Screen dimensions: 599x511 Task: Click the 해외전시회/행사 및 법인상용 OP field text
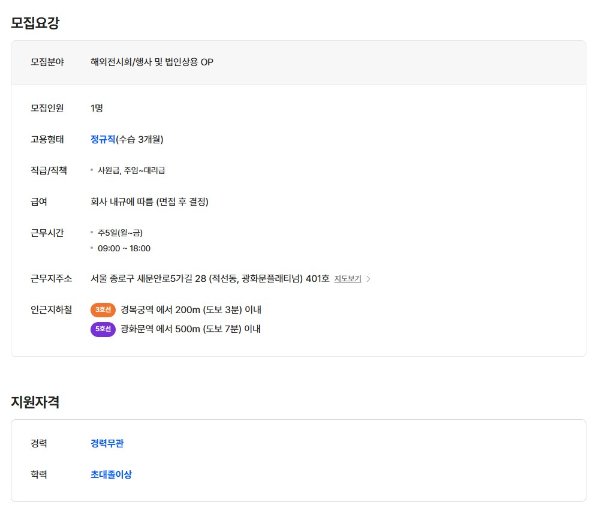click(152, 62)
